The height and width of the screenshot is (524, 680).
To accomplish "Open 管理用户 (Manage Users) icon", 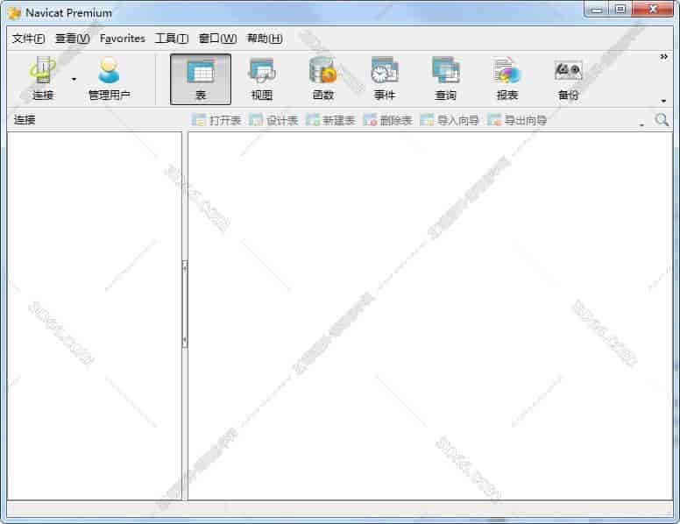I will (x=110, y=77).
